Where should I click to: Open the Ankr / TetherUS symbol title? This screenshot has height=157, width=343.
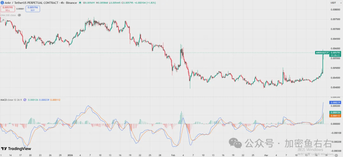(41, 3)
